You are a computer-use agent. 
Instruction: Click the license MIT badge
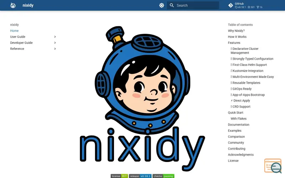(x=119, y=176)
